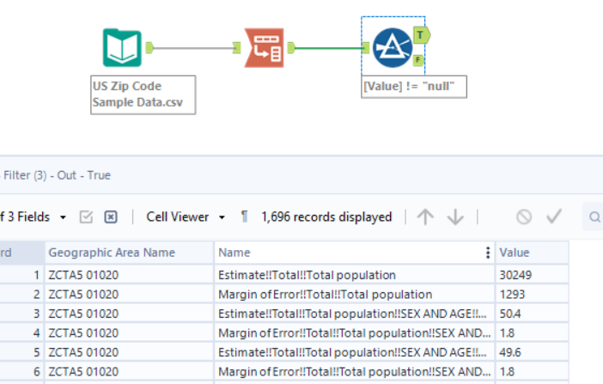Viewport: 603px width, 384px height.
Task: Click the deselect fields X box icon
Action: tap(111, 217)
